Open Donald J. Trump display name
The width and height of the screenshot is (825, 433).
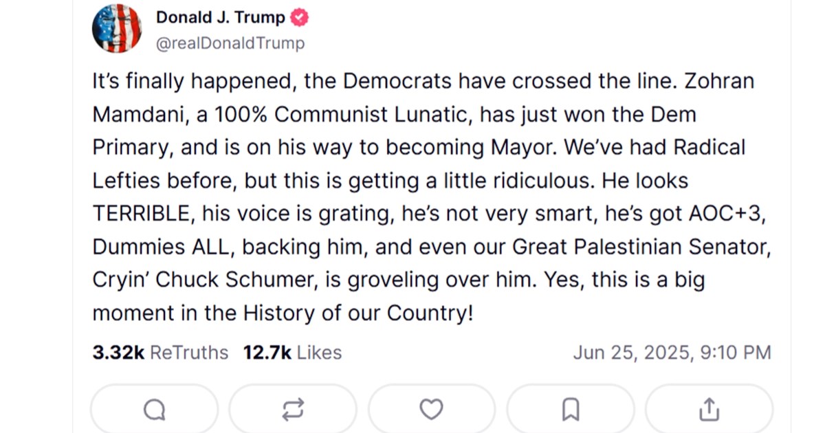[221, 18]
